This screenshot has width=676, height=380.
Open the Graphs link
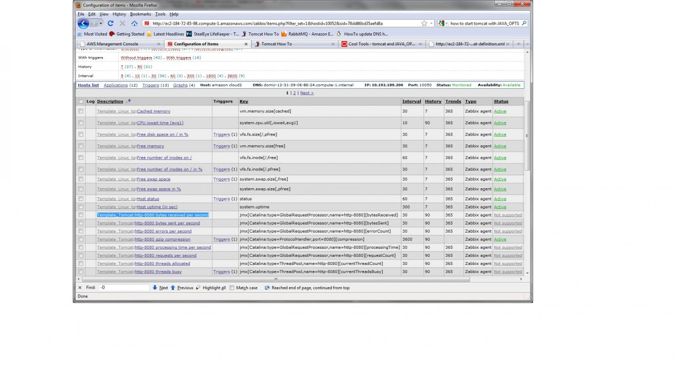180,85
